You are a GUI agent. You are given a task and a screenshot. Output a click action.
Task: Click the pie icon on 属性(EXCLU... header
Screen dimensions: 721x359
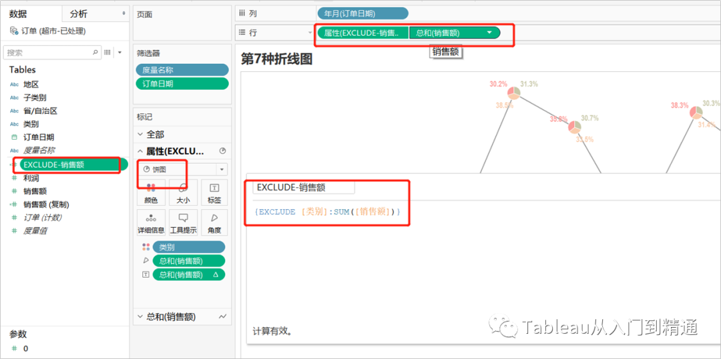coord(223,151)
